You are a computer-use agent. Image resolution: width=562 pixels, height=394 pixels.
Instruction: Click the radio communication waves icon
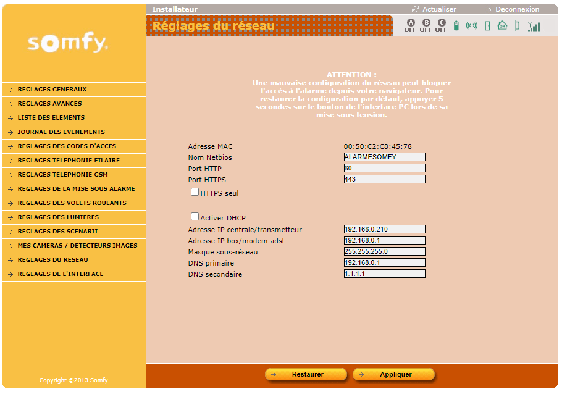coord(472,25)
